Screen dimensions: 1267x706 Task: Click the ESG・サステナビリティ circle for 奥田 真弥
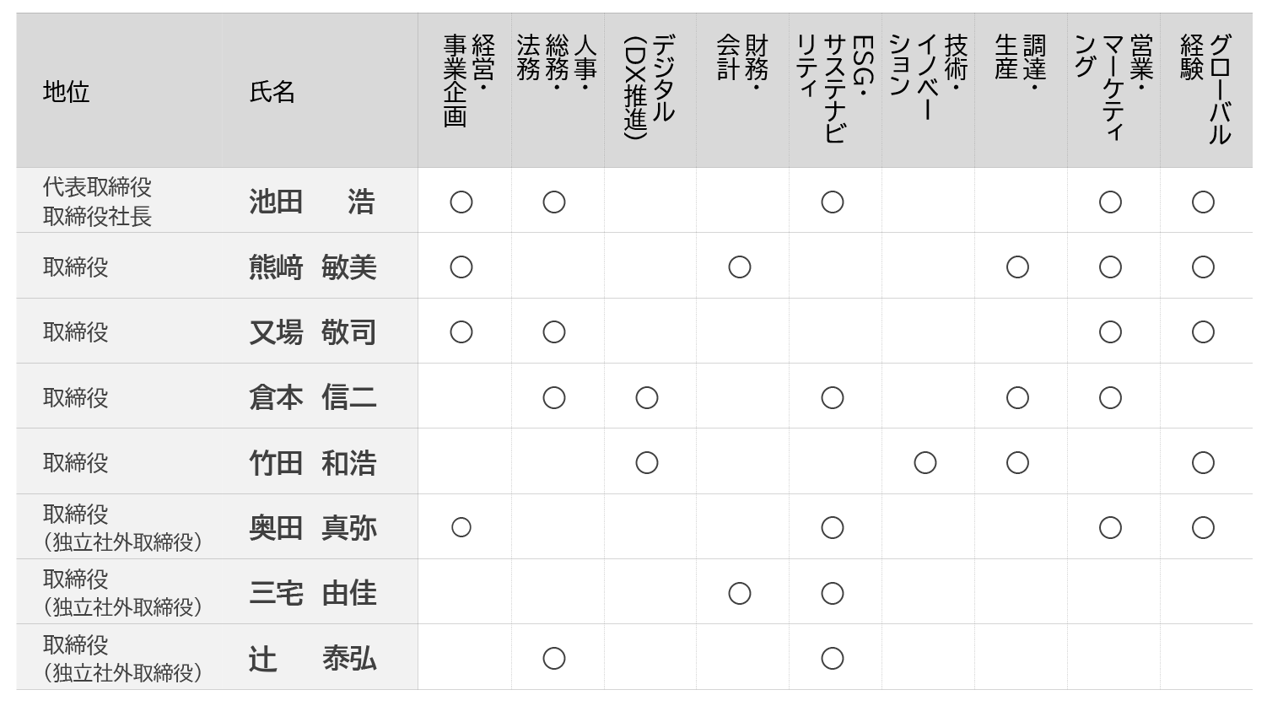point(833,527)
